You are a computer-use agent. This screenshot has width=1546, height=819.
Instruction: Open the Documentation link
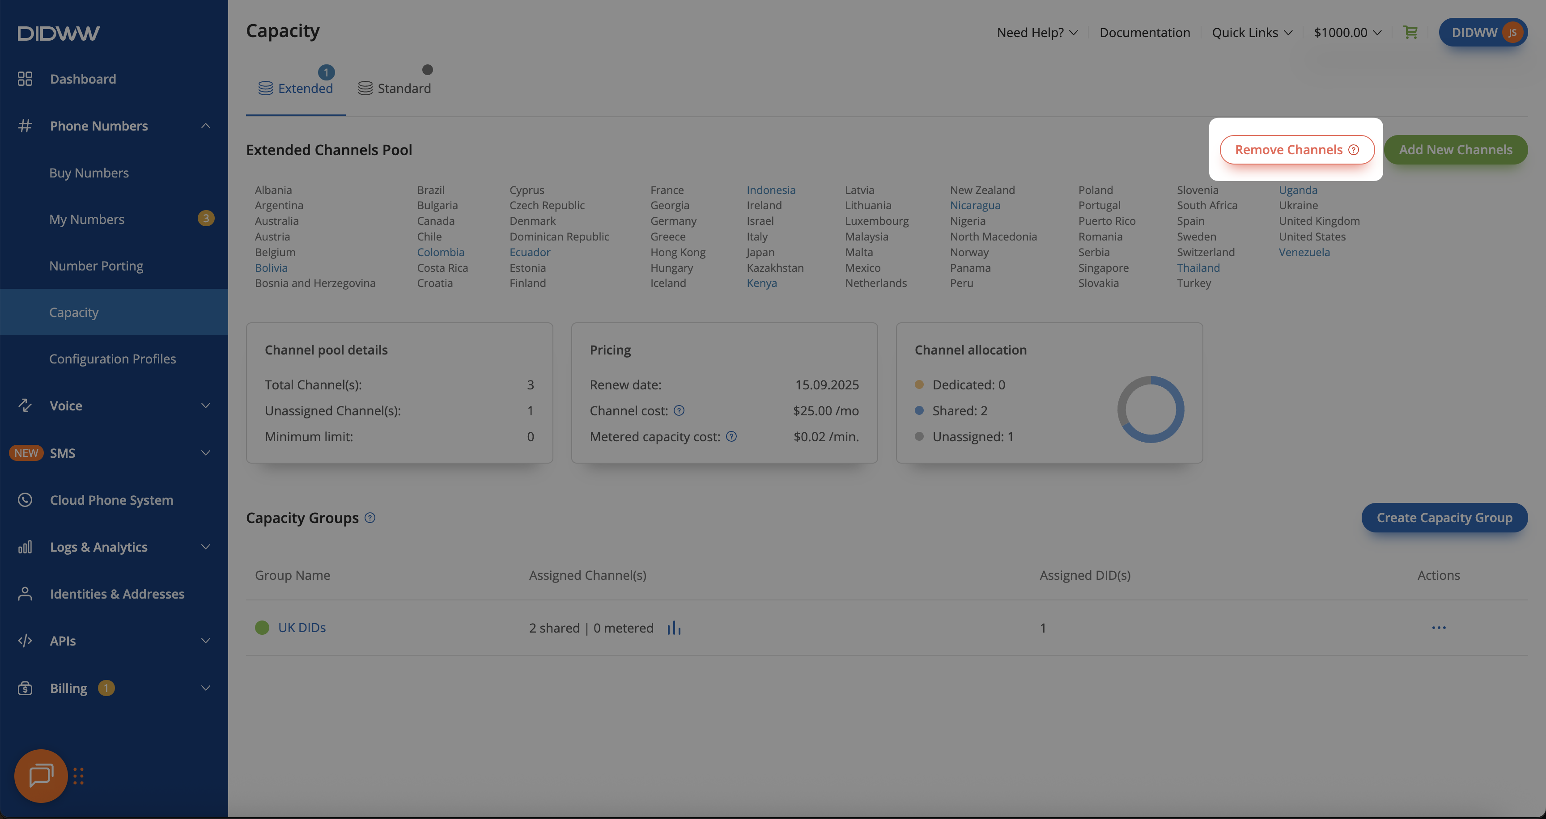1144,32
